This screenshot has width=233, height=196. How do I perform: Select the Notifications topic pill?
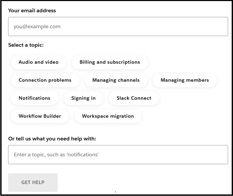tap(34, 98)
